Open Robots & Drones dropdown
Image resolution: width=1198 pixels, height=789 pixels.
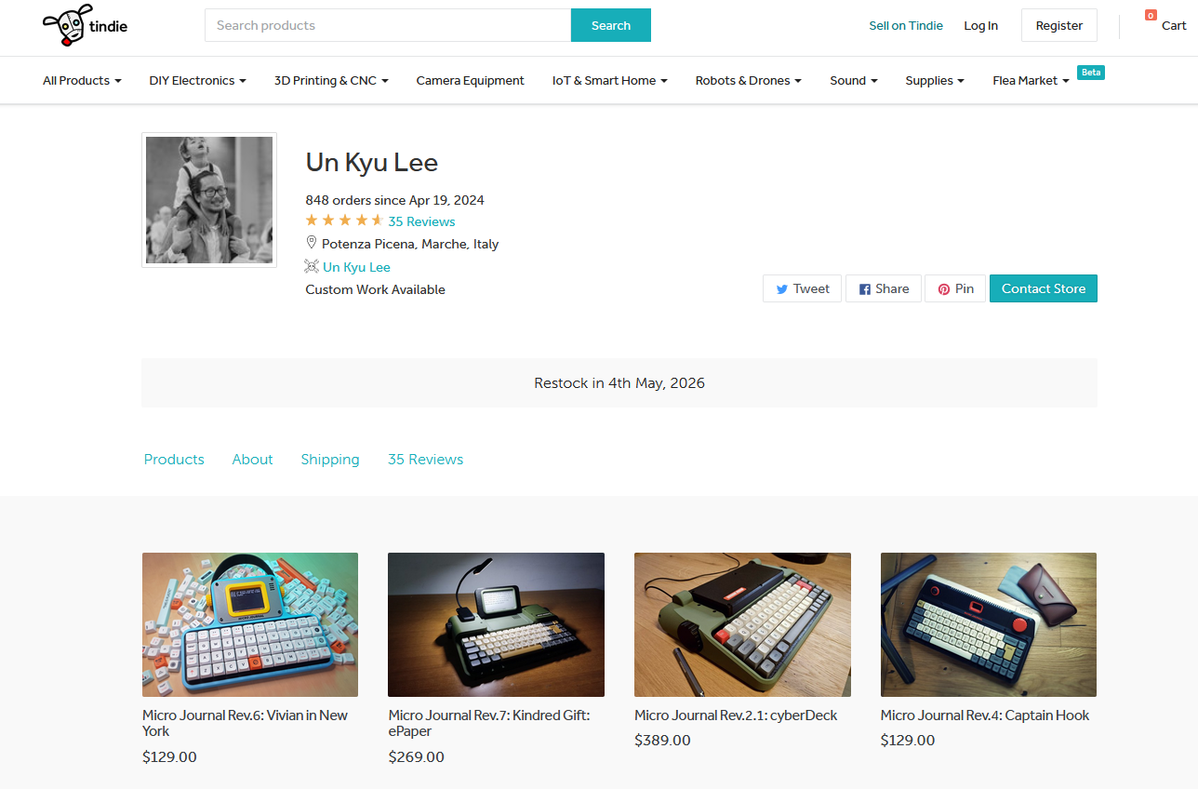coord(749,81)
